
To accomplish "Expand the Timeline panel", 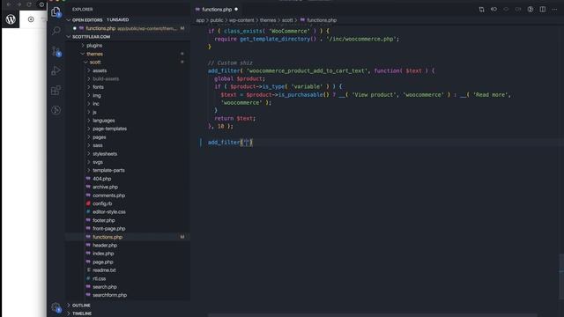I will click(x=82, y=313).
